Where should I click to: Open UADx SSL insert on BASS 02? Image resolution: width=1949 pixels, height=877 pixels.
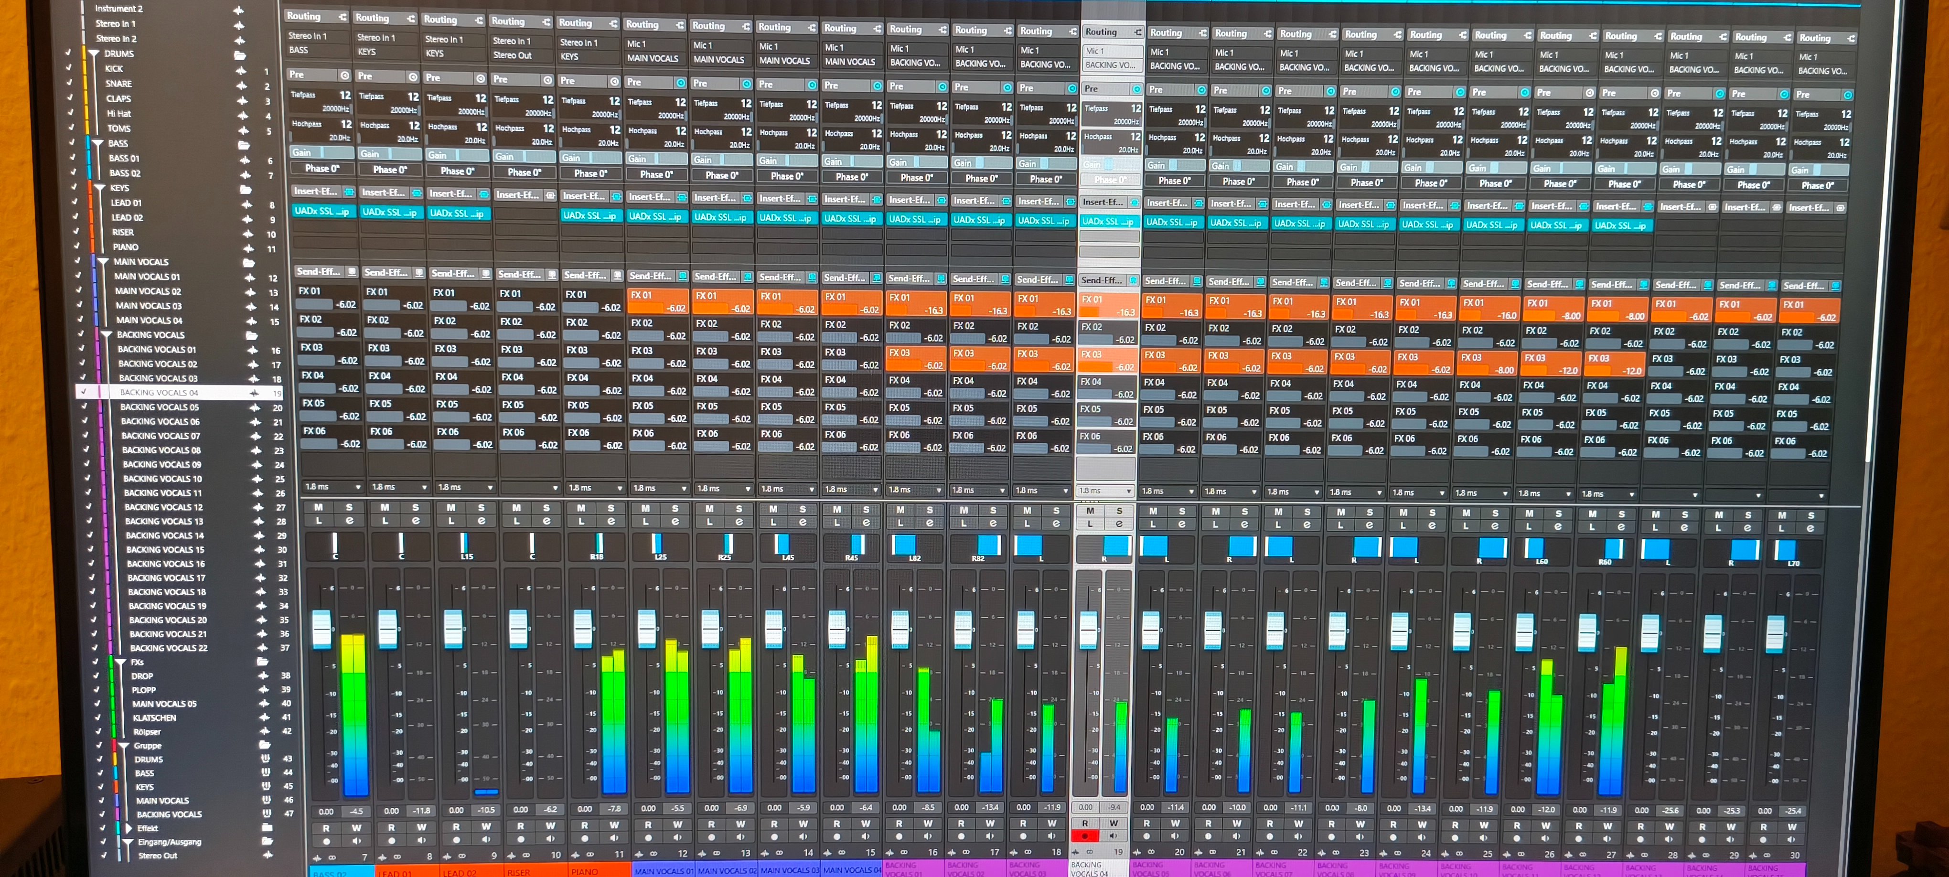(321, 211)
